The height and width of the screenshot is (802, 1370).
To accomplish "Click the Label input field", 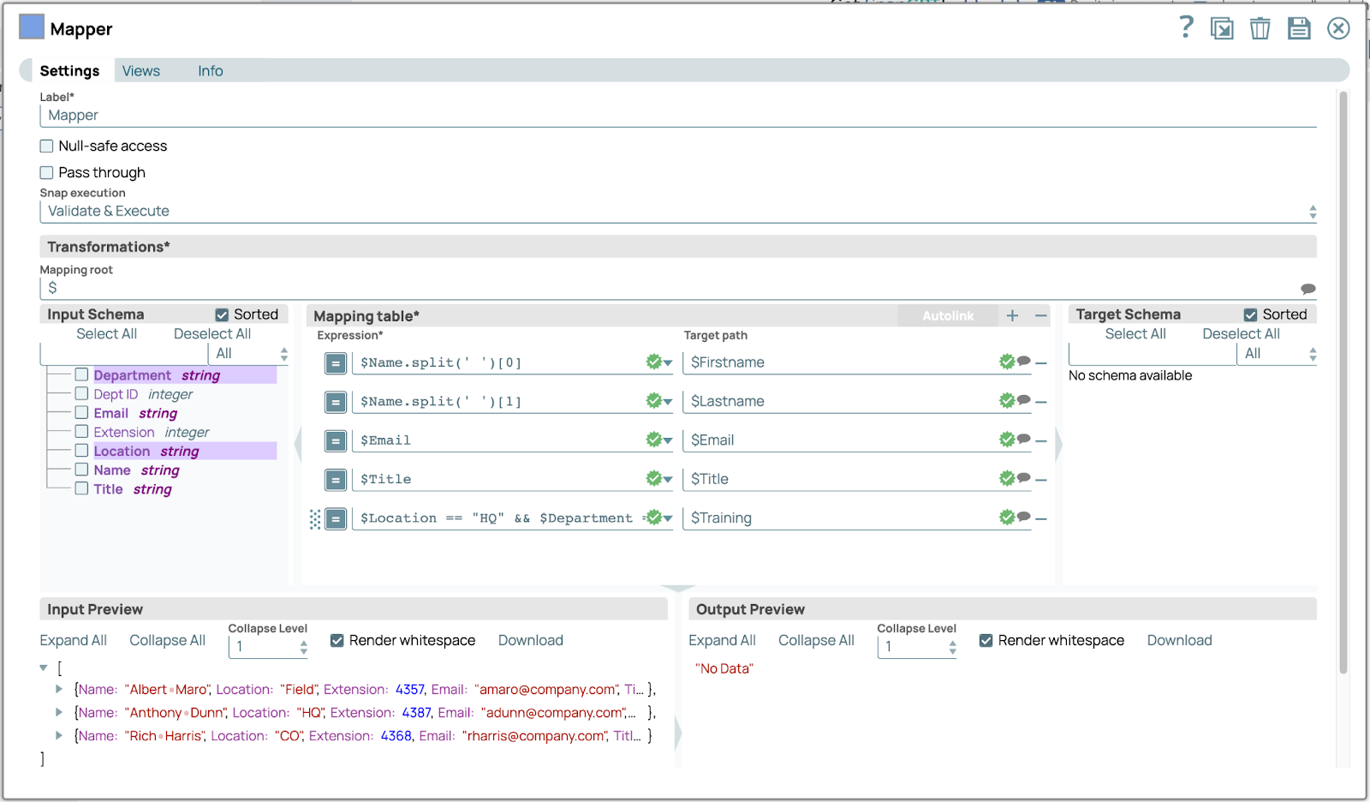I will tap(676, 116).
